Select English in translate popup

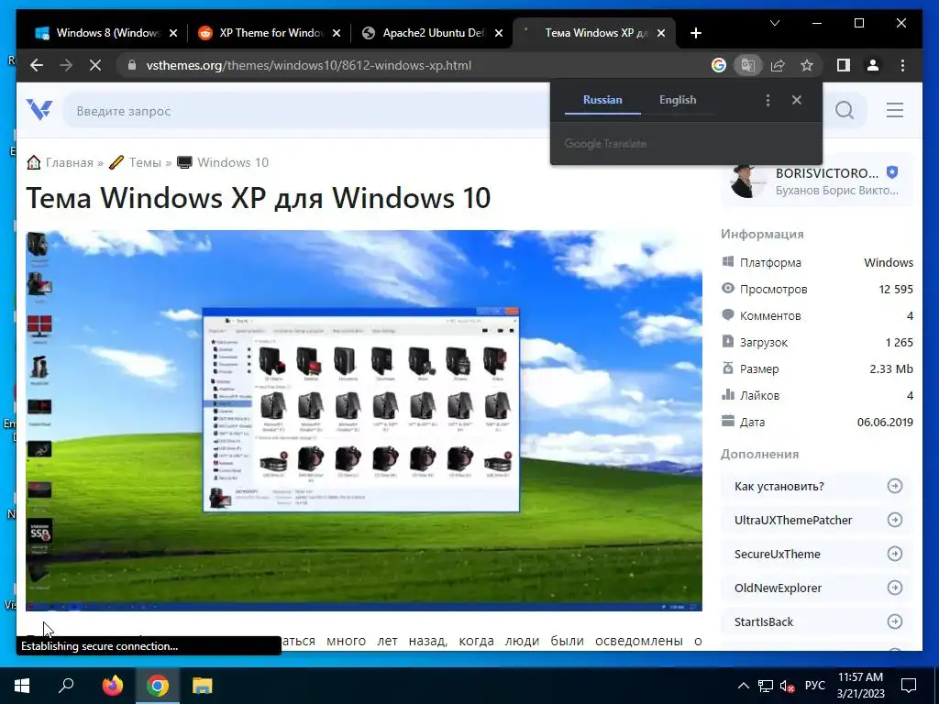[x=678, y=100]
